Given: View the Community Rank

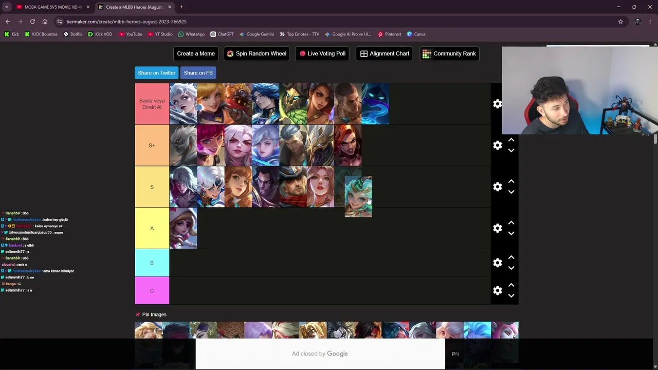Looking at the screenshot, I should point(449,53).
